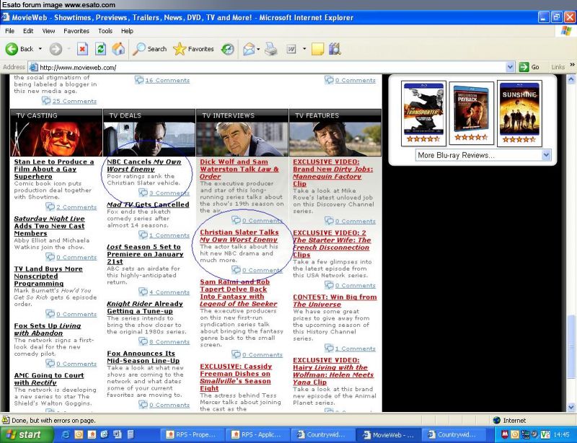Open the Tools menu
This screenshot has height=443, width=577.
105,31
